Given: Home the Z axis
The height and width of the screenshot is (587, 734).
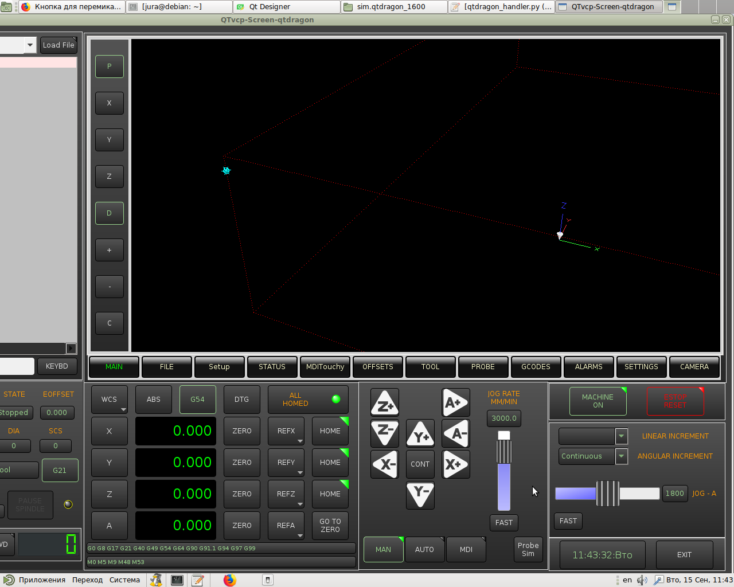Looking at the screenshot, I should [330, 494].
